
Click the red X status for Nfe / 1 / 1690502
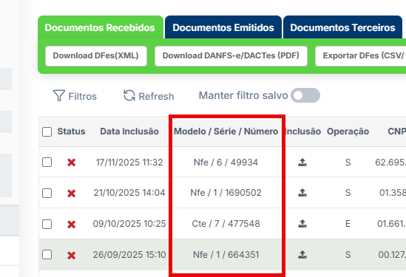coord(72,194)
